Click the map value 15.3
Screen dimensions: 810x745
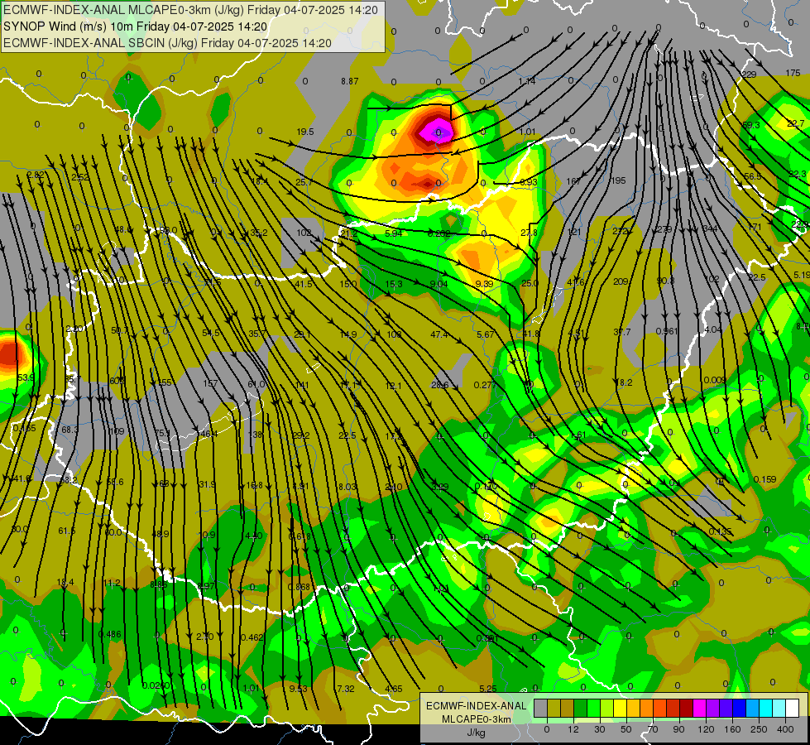click(x=394, y=284)
